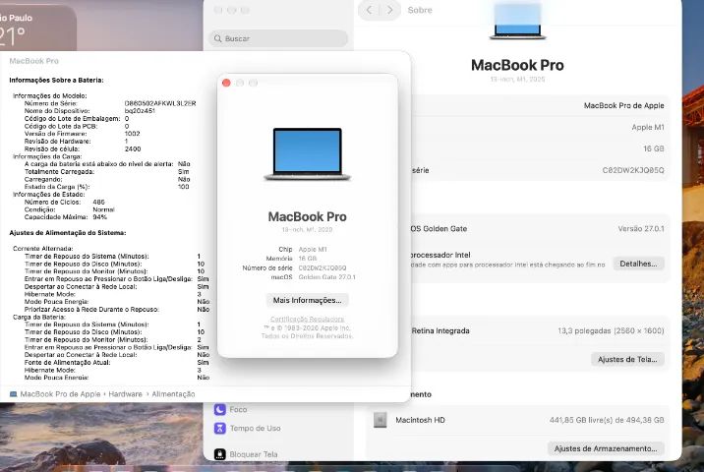Click the Memória row in About dialog

291,259
